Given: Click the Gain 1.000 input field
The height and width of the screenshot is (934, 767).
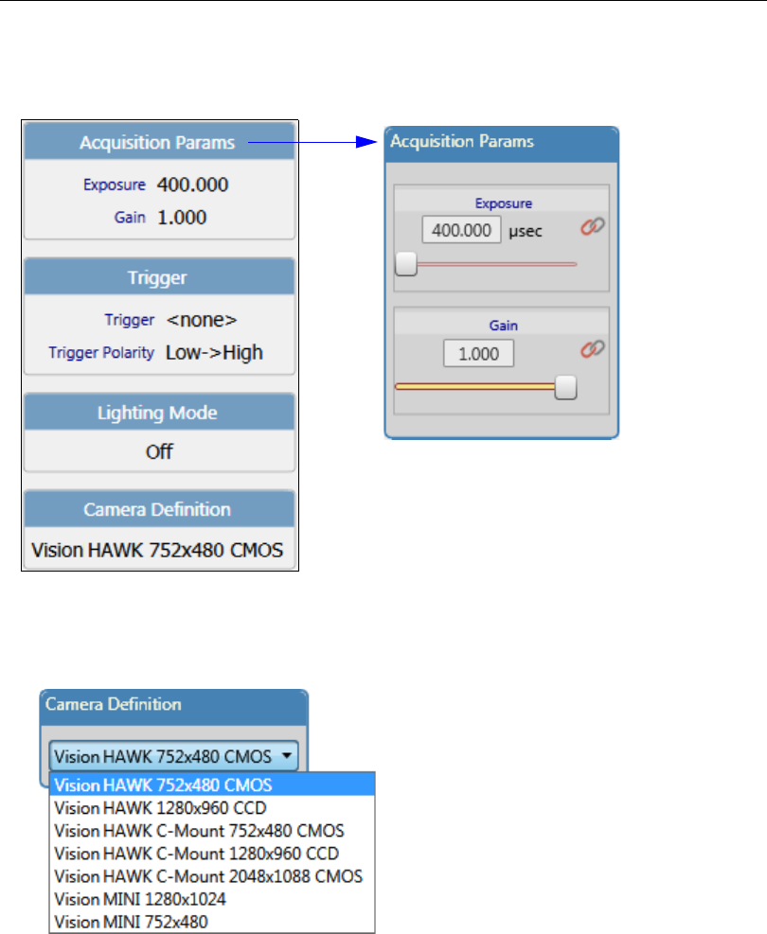Looking at the screenshot, I should pyautogui.click(x=478, y=354).
